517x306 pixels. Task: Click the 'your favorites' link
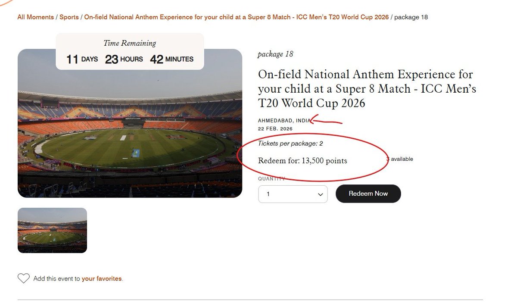102,279
